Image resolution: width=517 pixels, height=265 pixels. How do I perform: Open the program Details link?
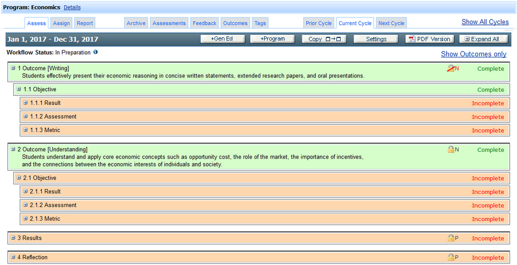(x=72, y=7)
